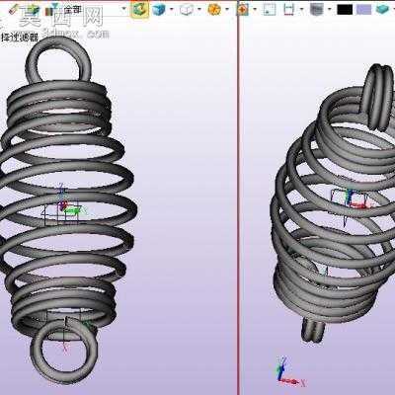The image size is (395, 395).
Task: Select the blue shaded cube display icon
Action: click(x=160, y=10)
